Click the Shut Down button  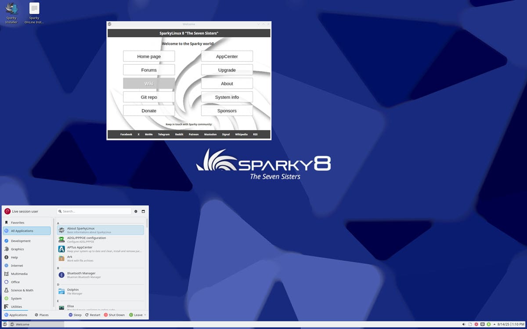pos(114,315)
